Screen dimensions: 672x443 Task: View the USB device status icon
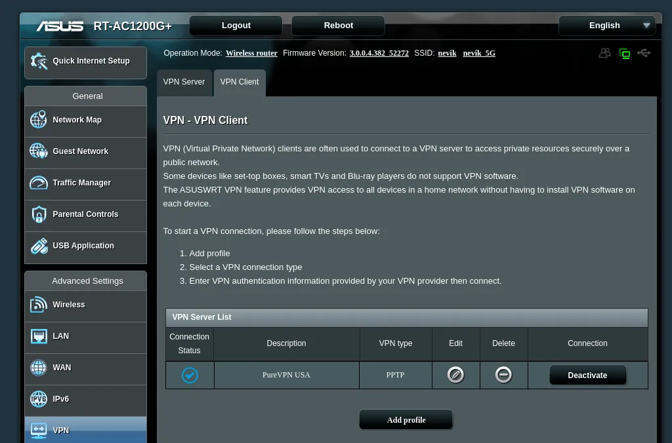pos(644,53)
